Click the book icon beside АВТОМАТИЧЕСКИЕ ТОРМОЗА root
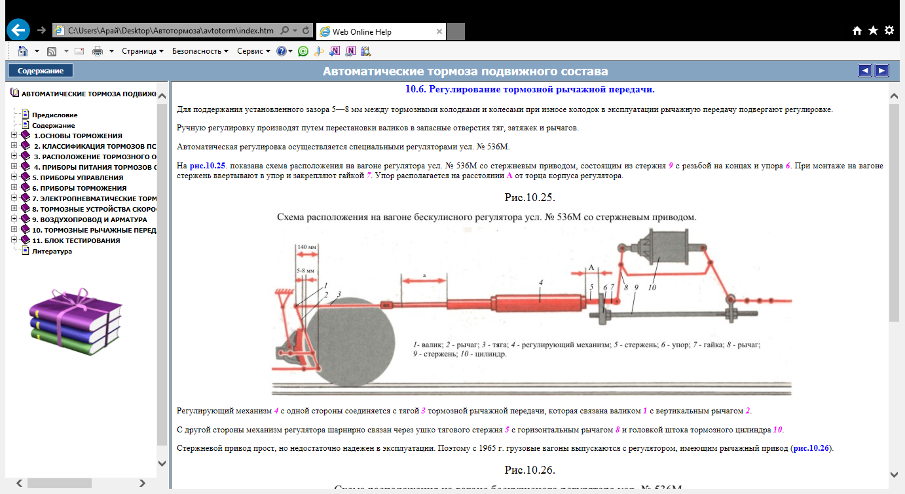The height and width of the screenshot is (494, 905). click(15, 93)
